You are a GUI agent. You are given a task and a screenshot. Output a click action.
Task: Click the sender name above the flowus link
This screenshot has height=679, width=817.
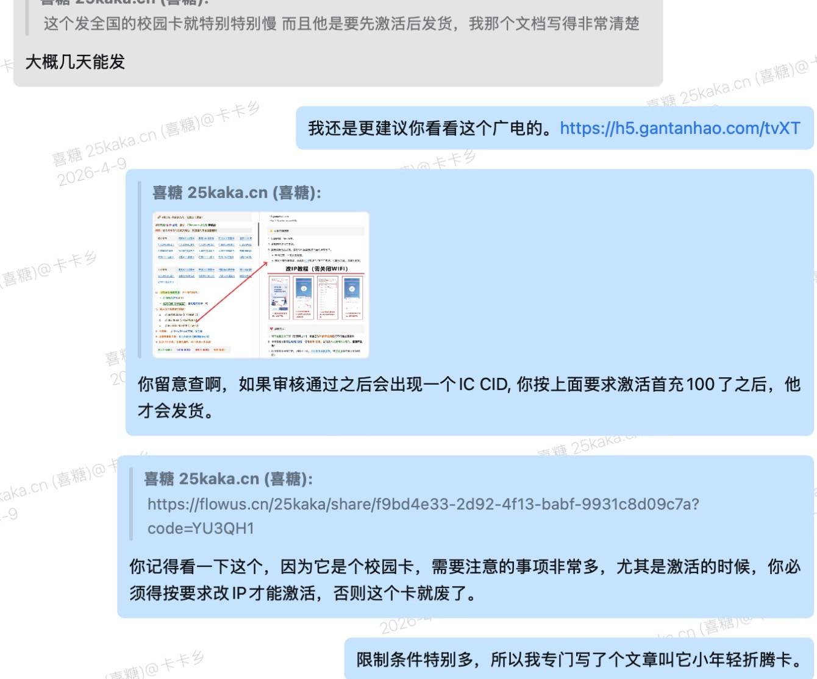tap(228, 479)
